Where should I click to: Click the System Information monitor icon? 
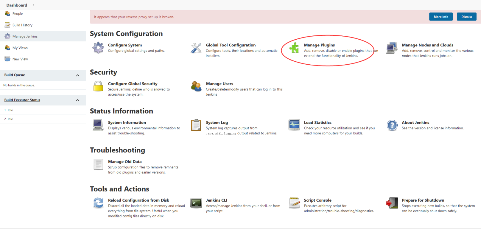98,125
